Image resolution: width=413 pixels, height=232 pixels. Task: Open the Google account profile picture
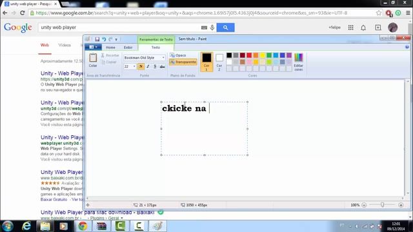click(393, 27)
